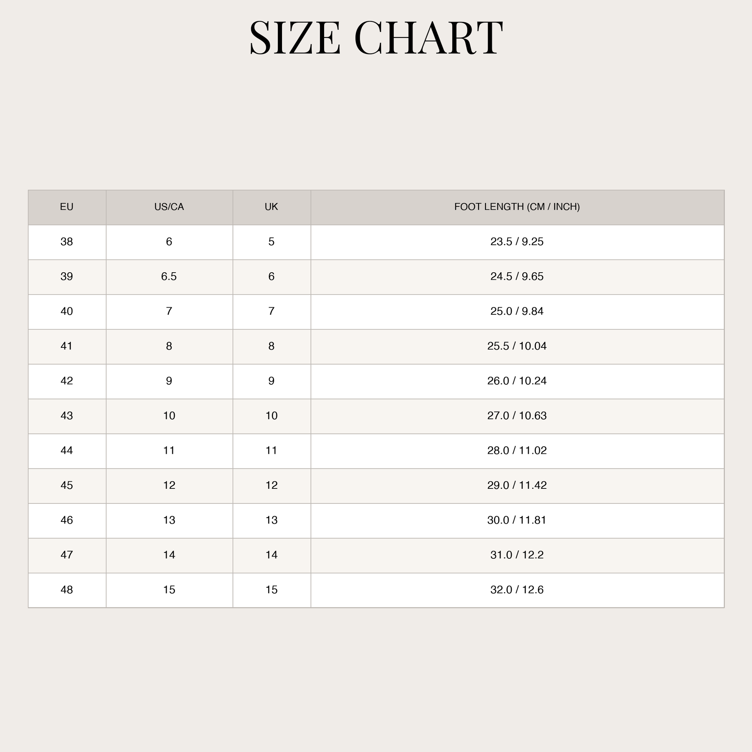This screenshot has width=752, height=752.
Task: Click the SIZE CHART title
Action: coord(376,38)
